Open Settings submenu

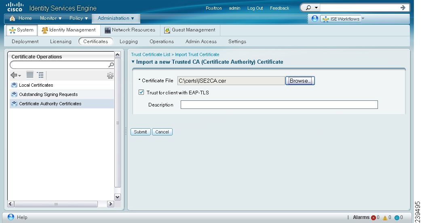(237, 42)
